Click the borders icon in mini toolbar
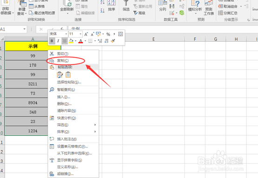This screenshot has width=258, height=178. pos(90,41)
